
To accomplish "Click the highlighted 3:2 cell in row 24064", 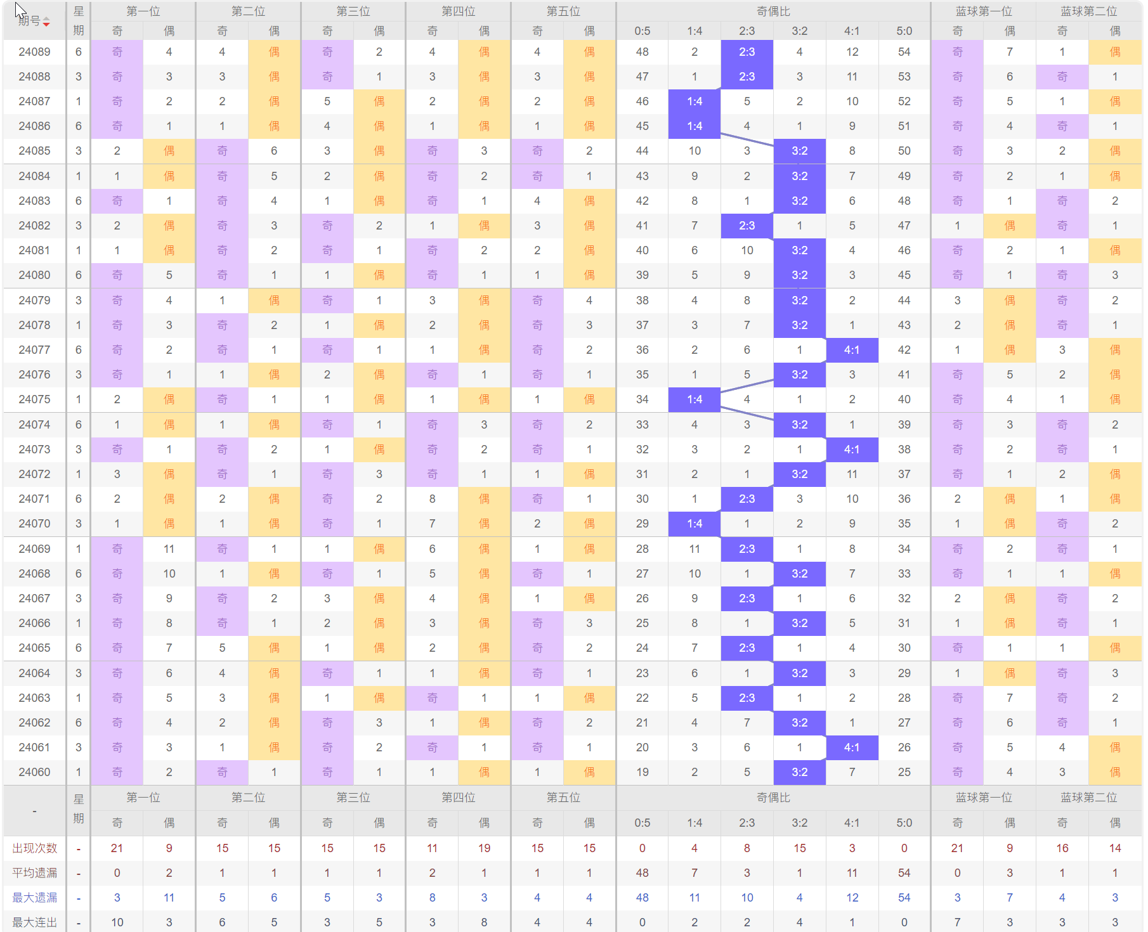I will [800, 673].
